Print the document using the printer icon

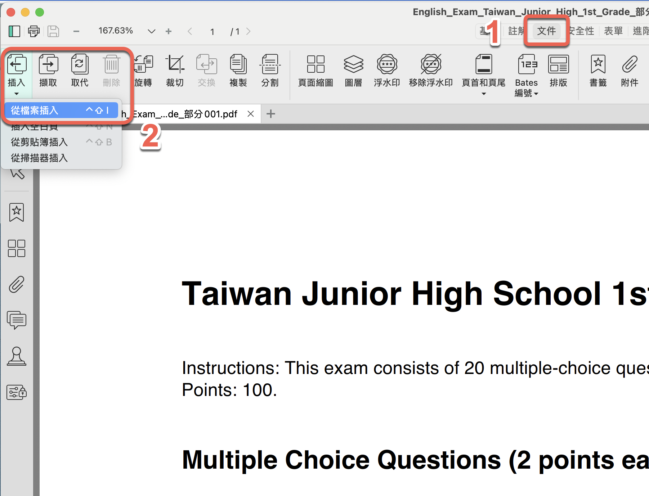[x=34, y=31]
